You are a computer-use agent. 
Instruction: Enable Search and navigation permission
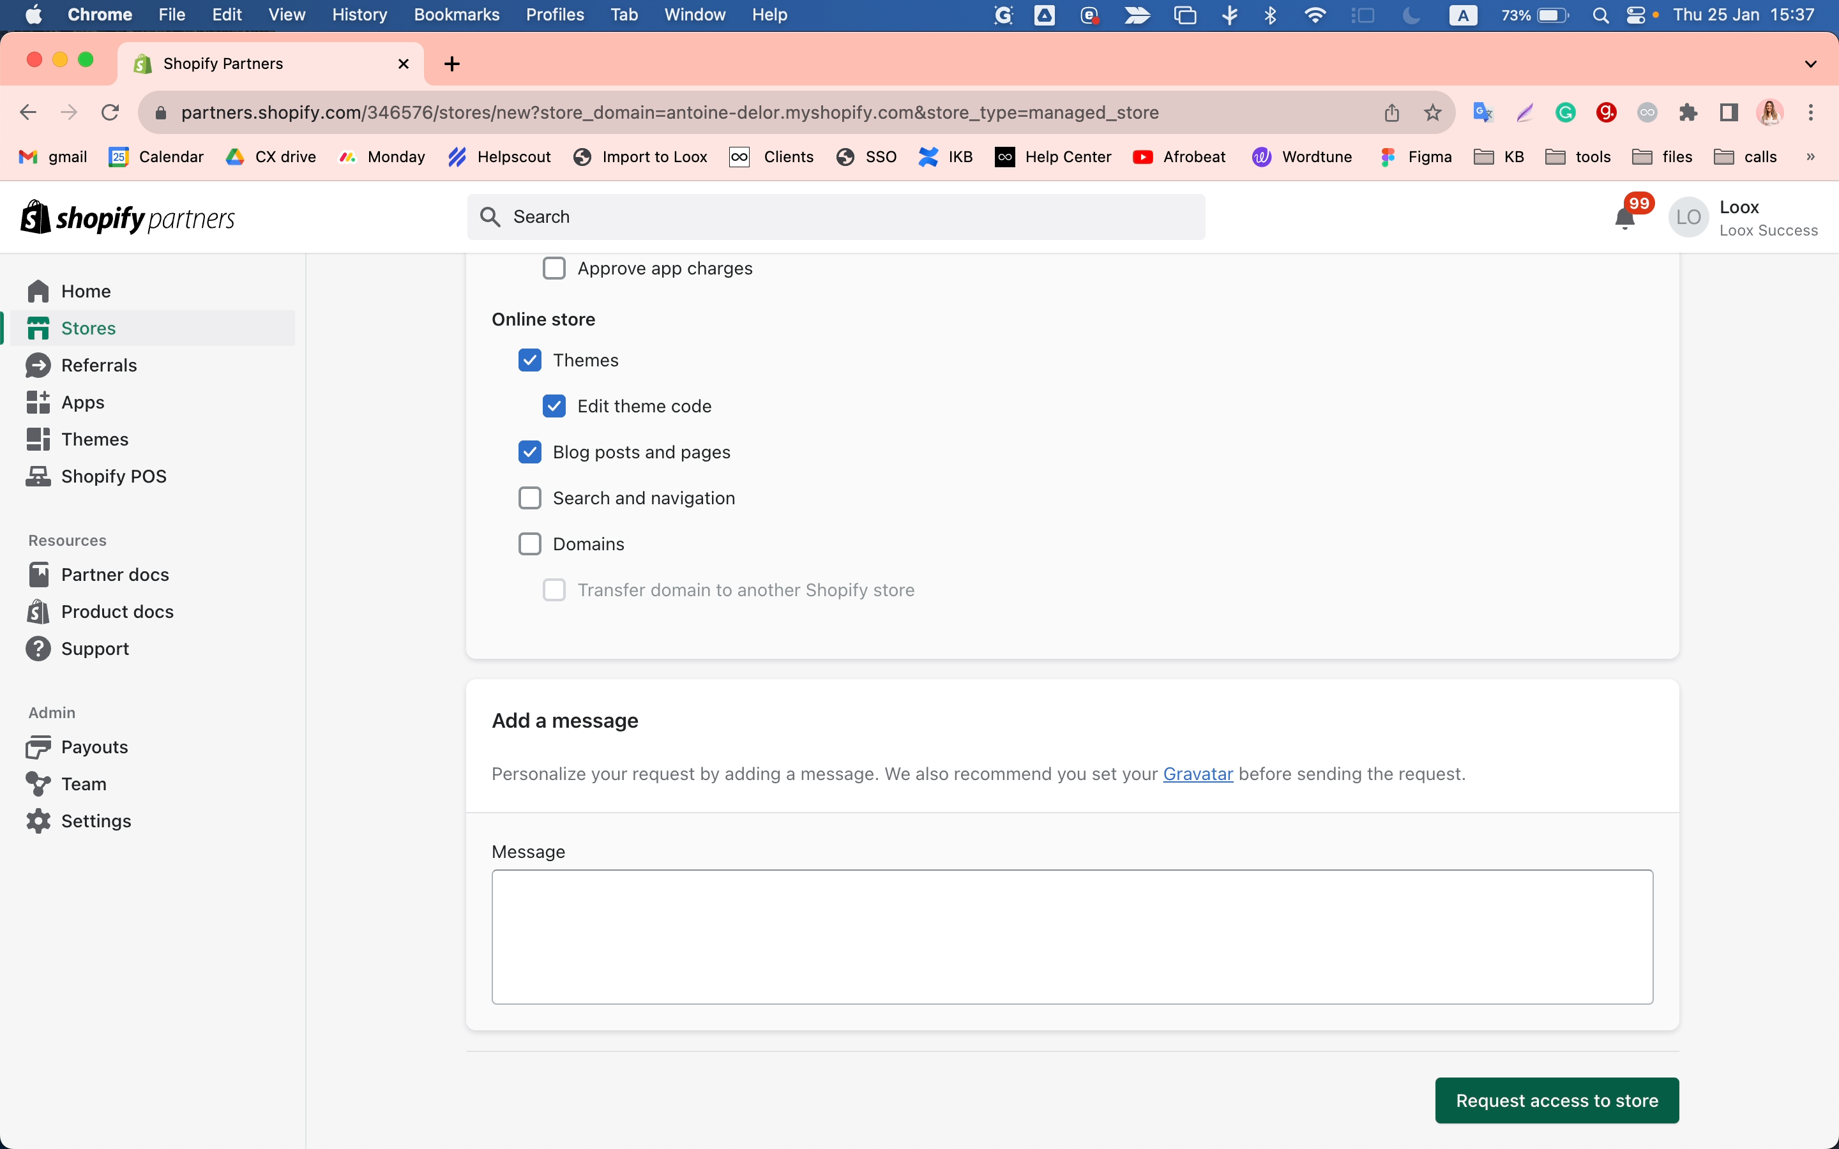[529, 498]
